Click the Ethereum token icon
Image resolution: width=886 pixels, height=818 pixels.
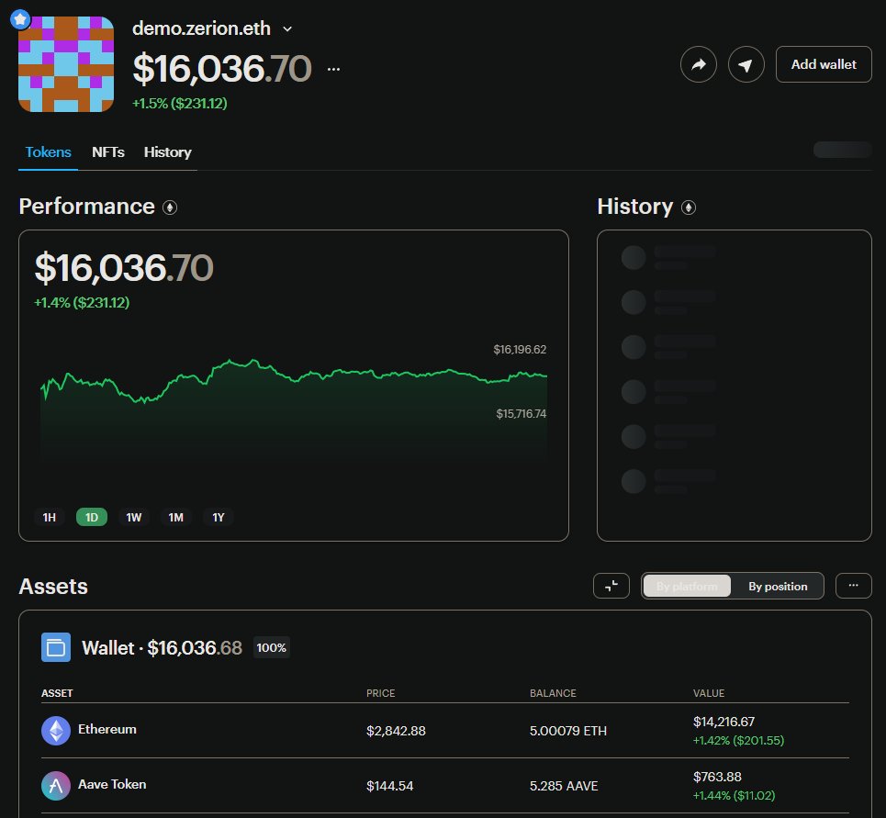pos(56,731)
